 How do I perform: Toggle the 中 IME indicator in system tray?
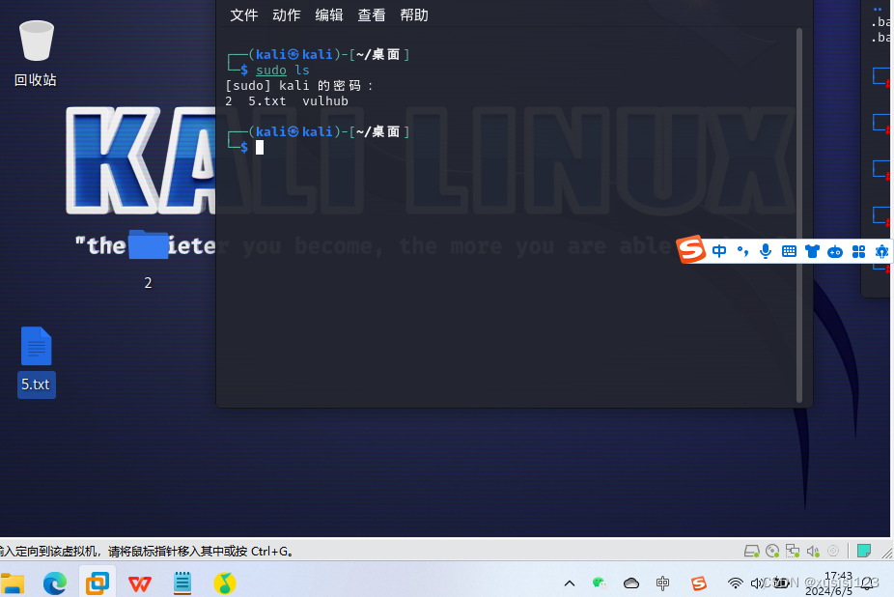coord(662,583)
